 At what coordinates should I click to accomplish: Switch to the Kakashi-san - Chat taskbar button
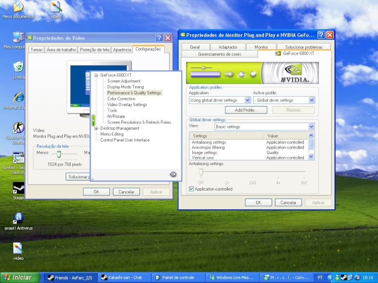(125, 277)
